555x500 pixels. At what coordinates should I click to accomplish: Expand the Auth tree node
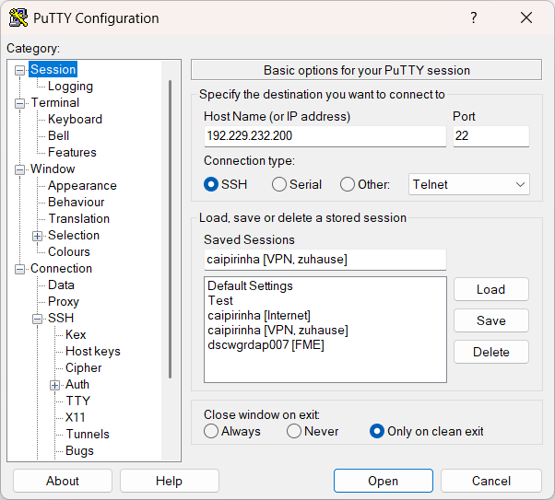(55, 385)
